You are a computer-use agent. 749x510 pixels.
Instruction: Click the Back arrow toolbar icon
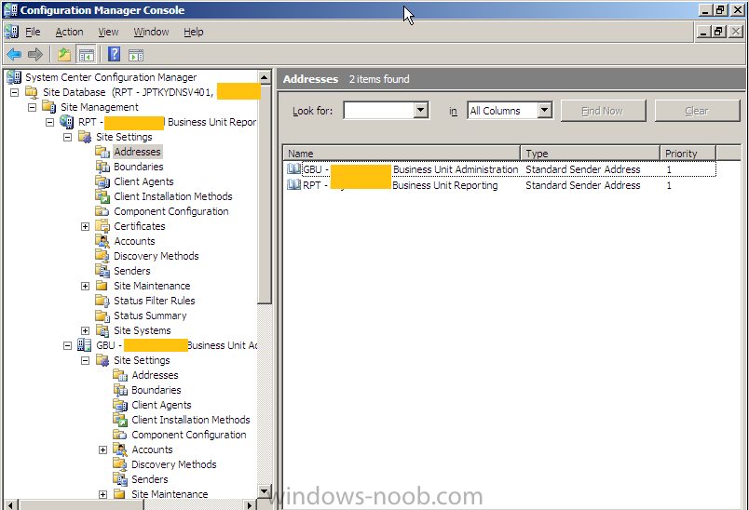pos(14,55)
